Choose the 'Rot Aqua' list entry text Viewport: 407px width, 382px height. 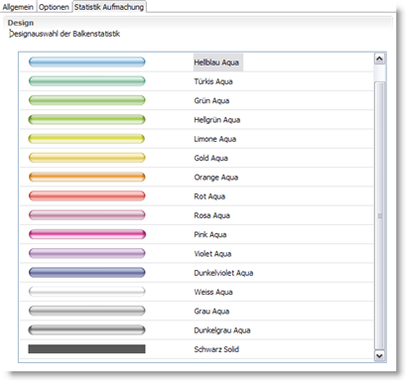pyautogui.click(x=209, y=196)
